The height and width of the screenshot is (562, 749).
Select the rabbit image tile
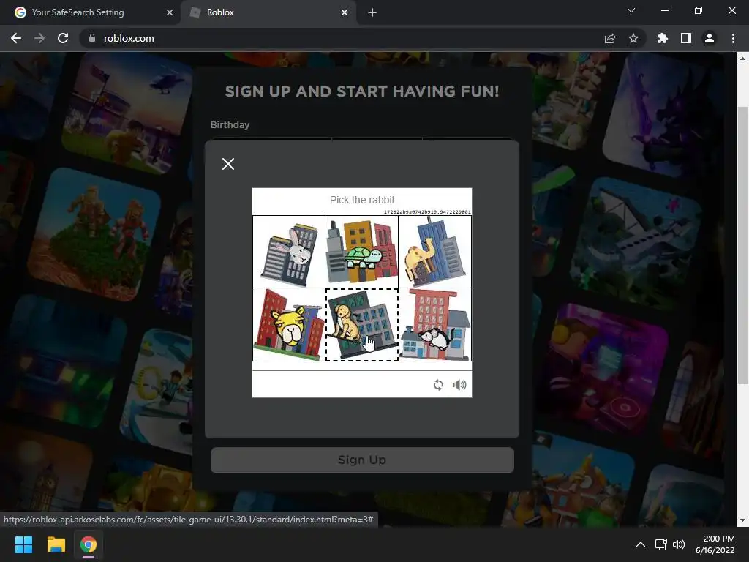click(289, 252)
